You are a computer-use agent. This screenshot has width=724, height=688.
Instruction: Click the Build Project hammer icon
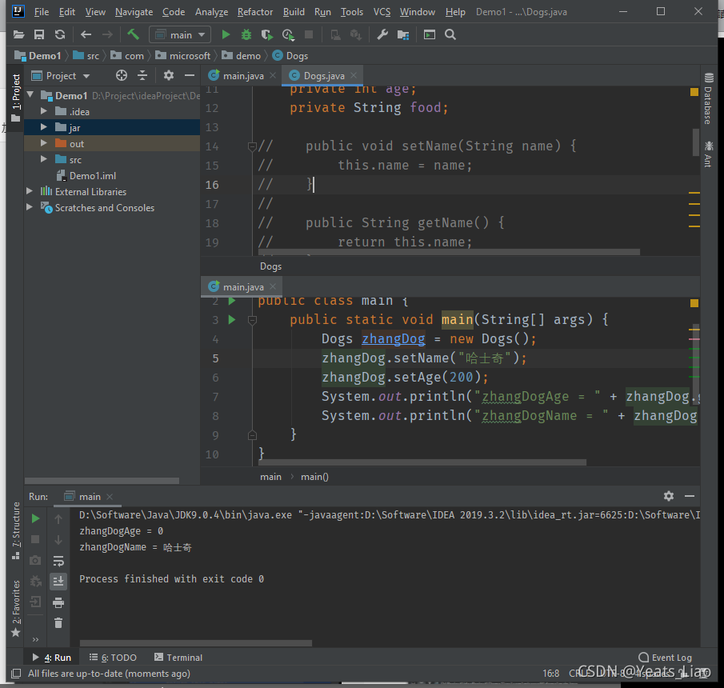(133, 34)
